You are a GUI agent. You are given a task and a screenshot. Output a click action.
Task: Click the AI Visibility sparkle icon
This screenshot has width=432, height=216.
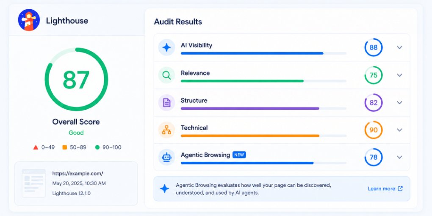tap(166, 47)
